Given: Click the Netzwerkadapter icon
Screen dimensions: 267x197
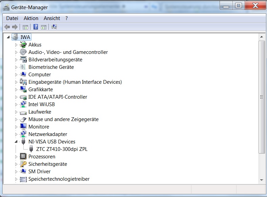Looking at the screenshot, I should (x=23, y=134).
